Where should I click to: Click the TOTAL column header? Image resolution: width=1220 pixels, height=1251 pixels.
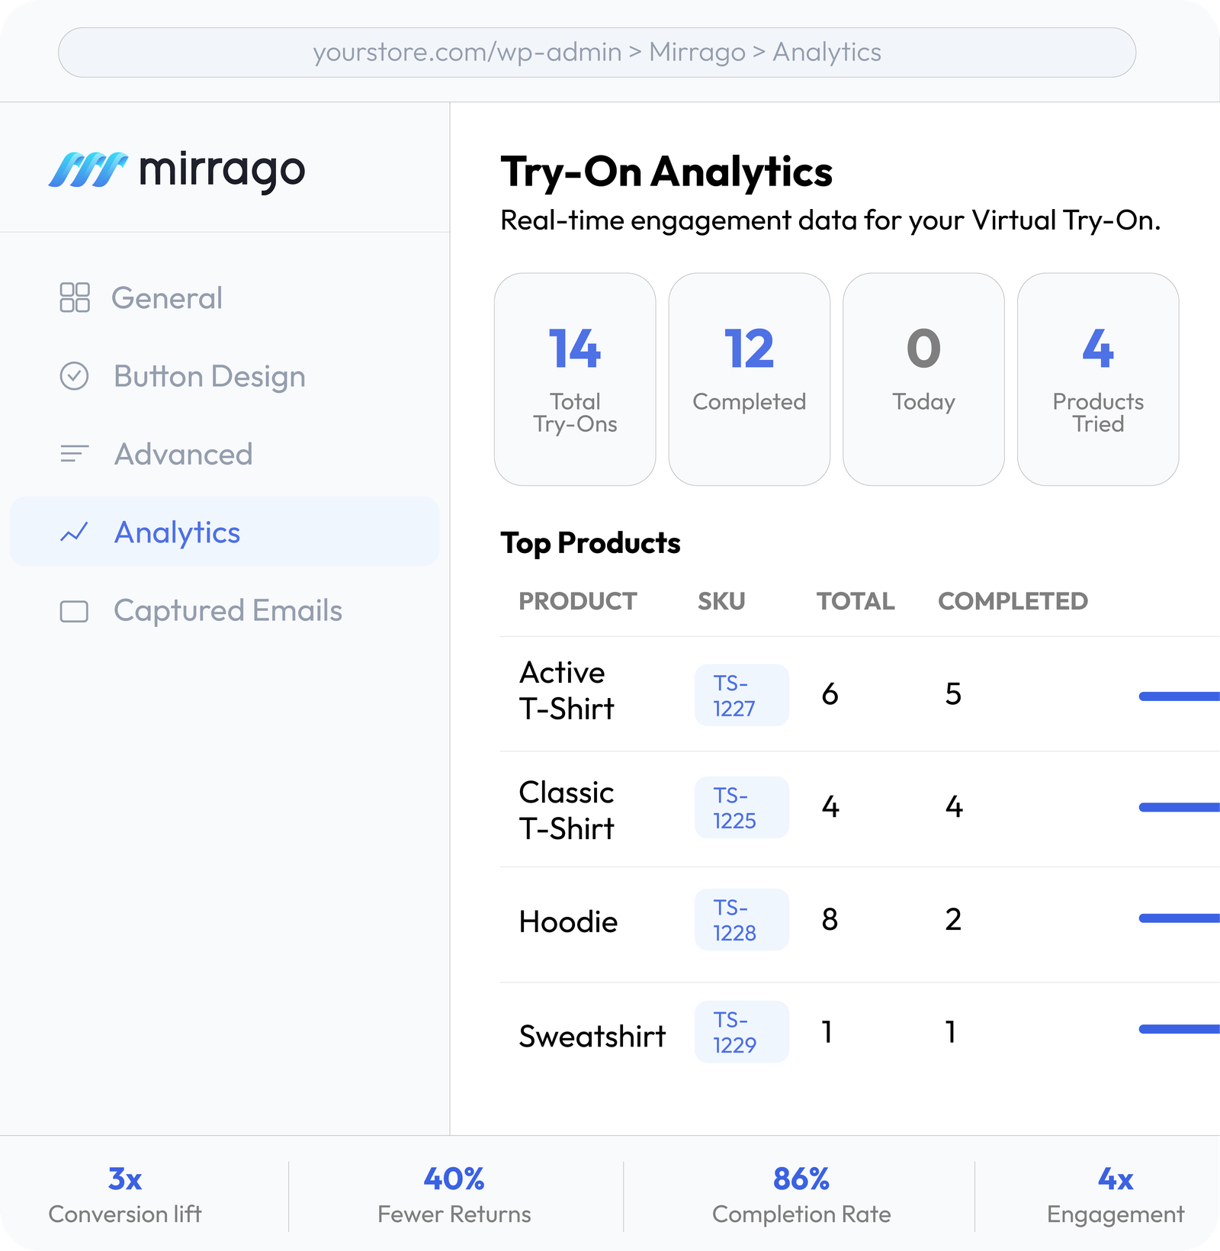(856, 601)
